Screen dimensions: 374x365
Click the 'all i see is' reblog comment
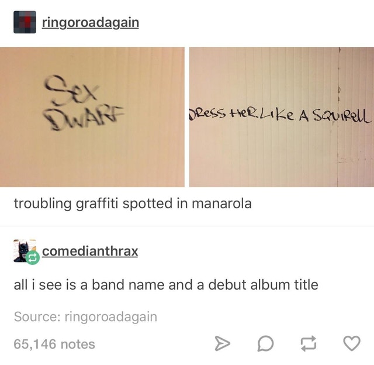(166, 285)
